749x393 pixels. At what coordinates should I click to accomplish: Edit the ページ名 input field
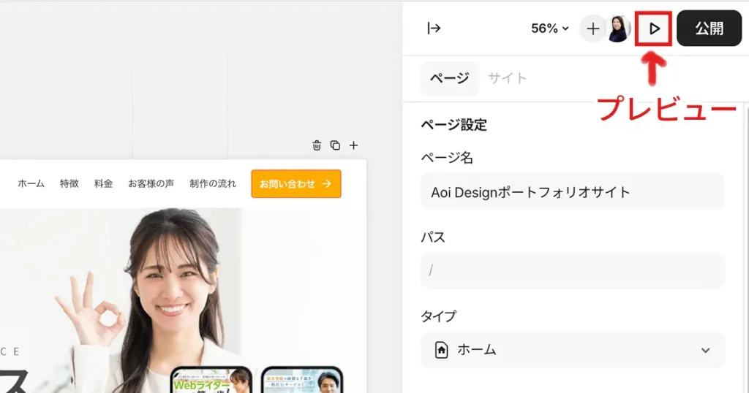click(x=572, y=191)
